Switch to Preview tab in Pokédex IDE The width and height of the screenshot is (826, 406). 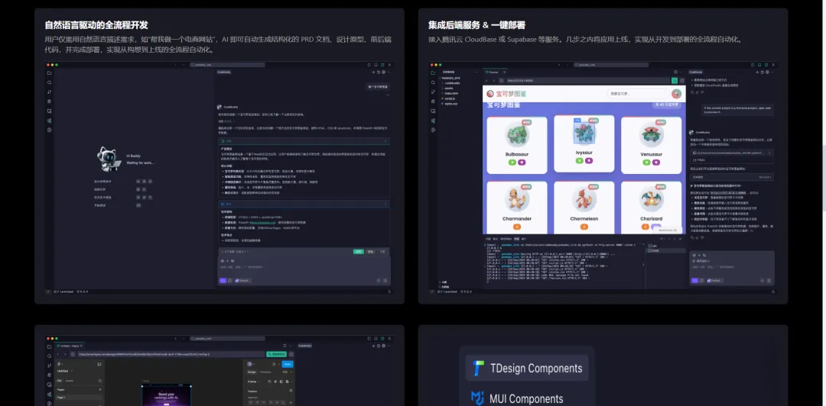tap(493, 72)
